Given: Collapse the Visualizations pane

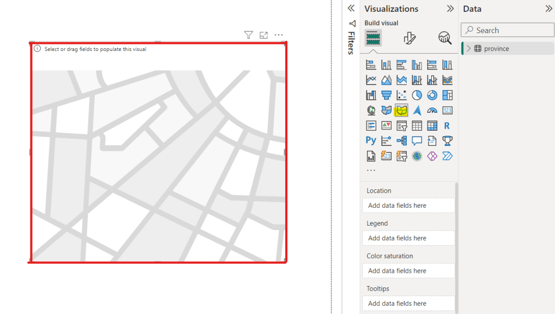Looking at the screenshot, I should (450, 9).
